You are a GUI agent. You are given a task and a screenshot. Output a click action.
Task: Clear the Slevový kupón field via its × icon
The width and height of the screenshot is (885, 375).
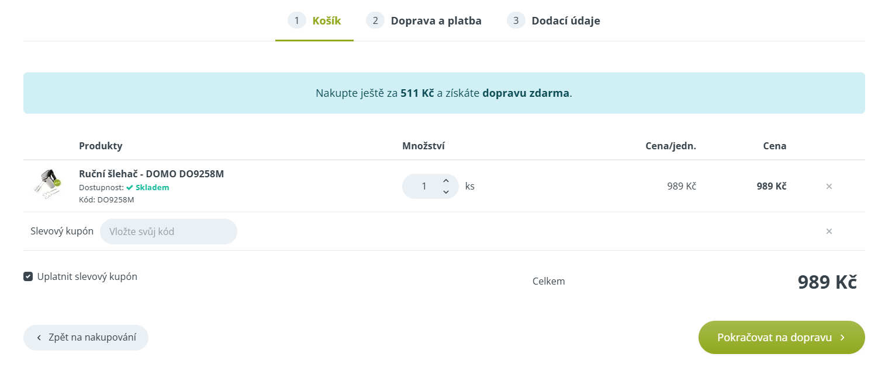829,231
